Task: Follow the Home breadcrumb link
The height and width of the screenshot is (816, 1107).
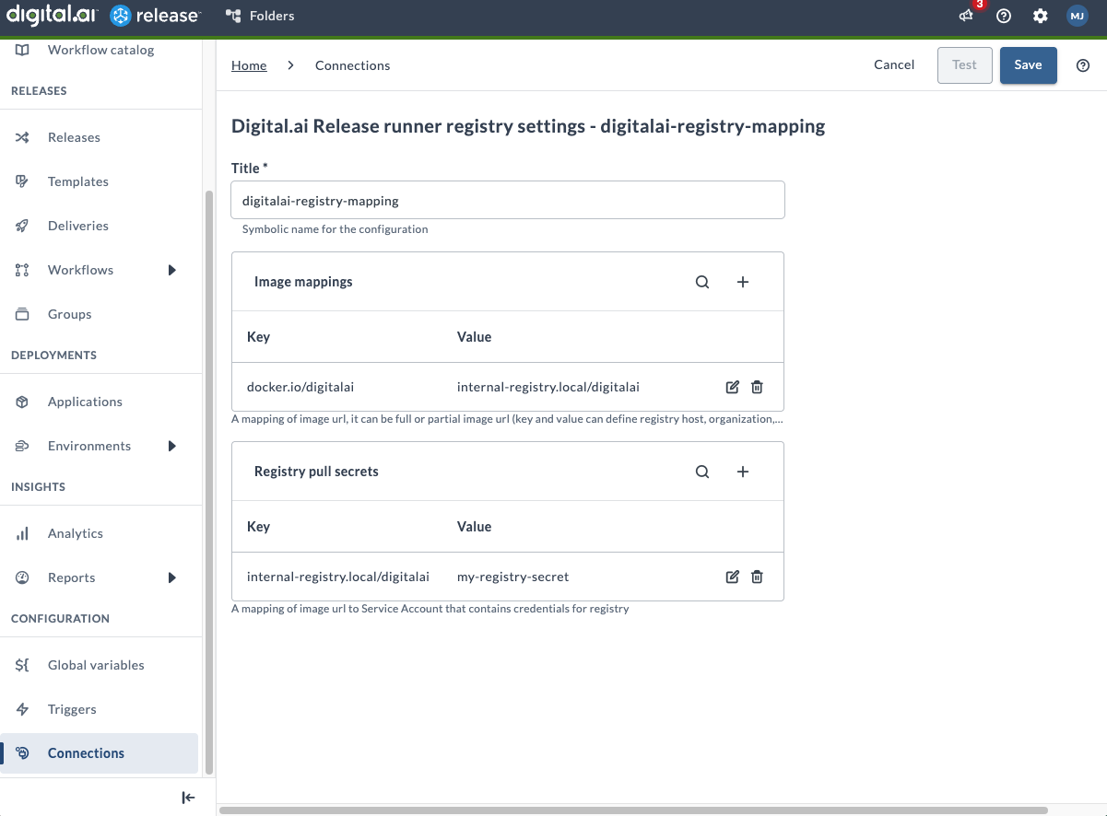Action: tap(249, 65)
